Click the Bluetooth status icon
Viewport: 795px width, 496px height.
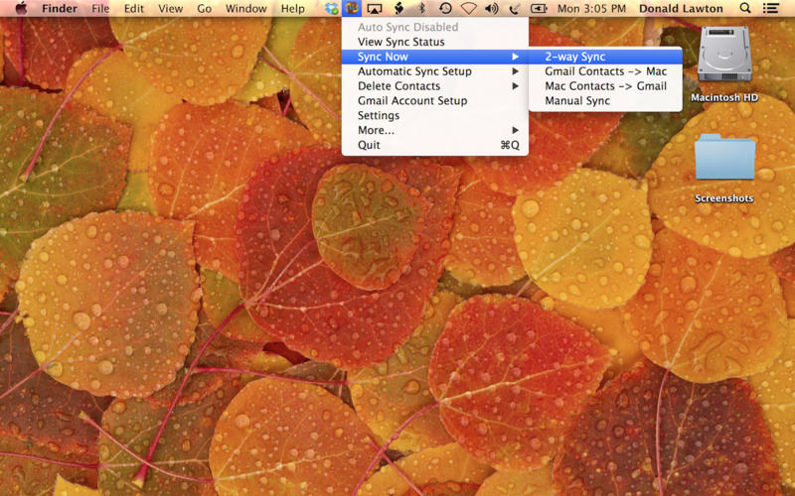click(x=421, y=8)
